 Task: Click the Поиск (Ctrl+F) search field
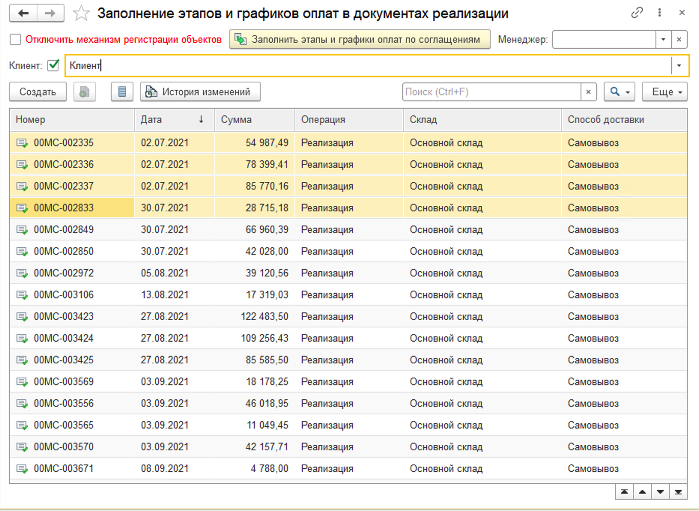[x=491, y=92]
